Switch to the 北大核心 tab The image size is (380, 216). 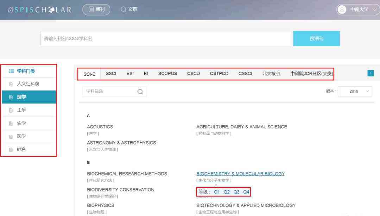tap(271, 73)
